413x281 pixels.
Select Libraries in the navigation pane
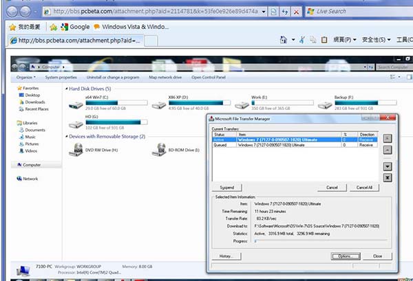[27, 123]
